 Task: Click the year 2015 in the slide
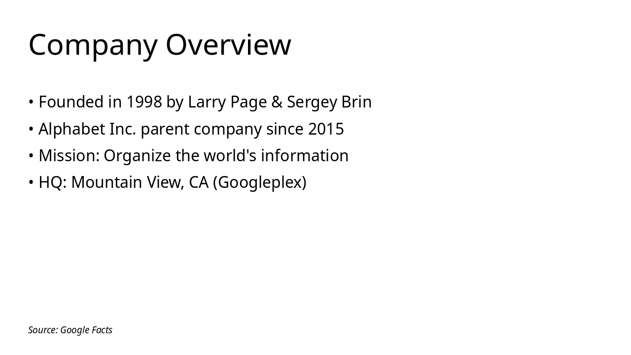click(326, 129)
